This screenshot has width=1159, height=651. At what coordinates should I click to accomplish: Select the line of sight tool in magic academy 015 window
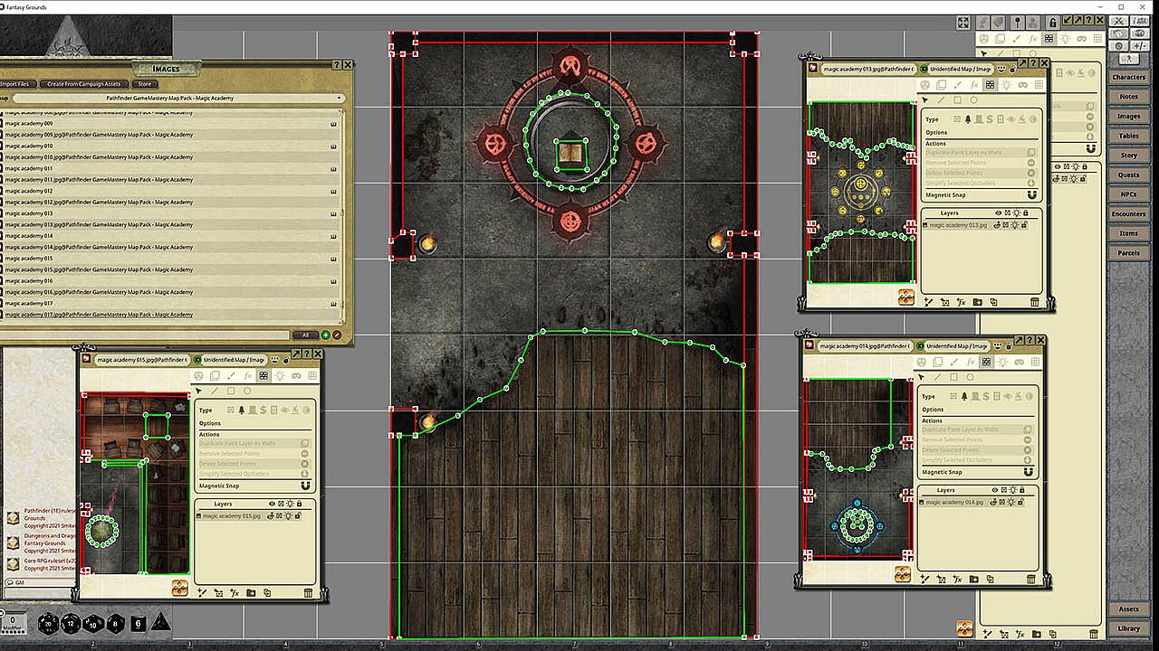coord(263,376)
